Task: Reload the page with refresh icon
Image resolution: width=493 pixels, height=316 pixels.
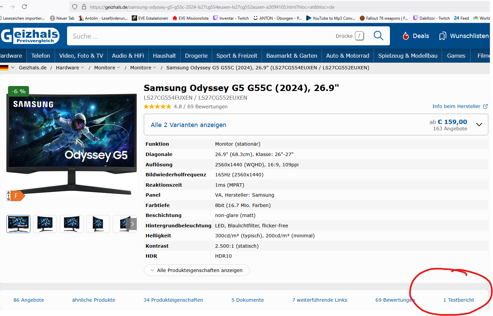Action: click(x=24, y=7)
